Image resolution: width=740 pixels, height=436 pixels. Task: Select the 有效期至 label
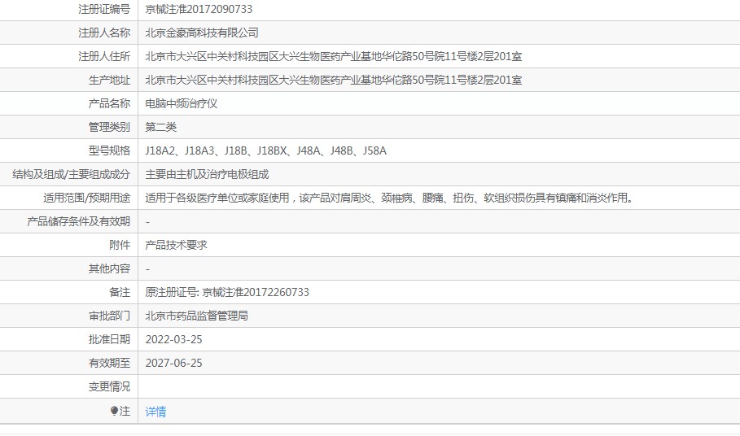109,363
